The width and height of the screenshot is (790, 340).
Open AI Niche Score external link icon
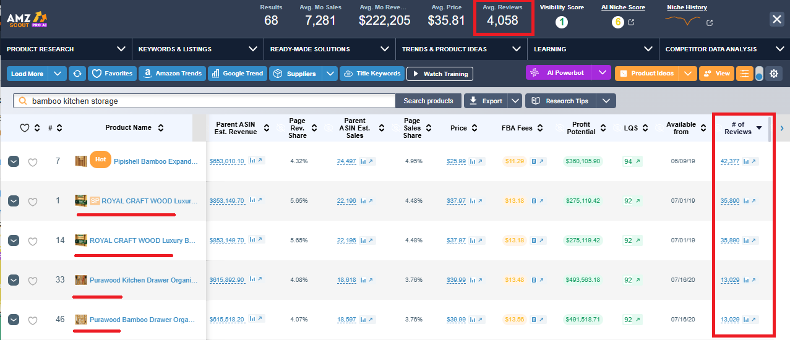coord(631,23)
